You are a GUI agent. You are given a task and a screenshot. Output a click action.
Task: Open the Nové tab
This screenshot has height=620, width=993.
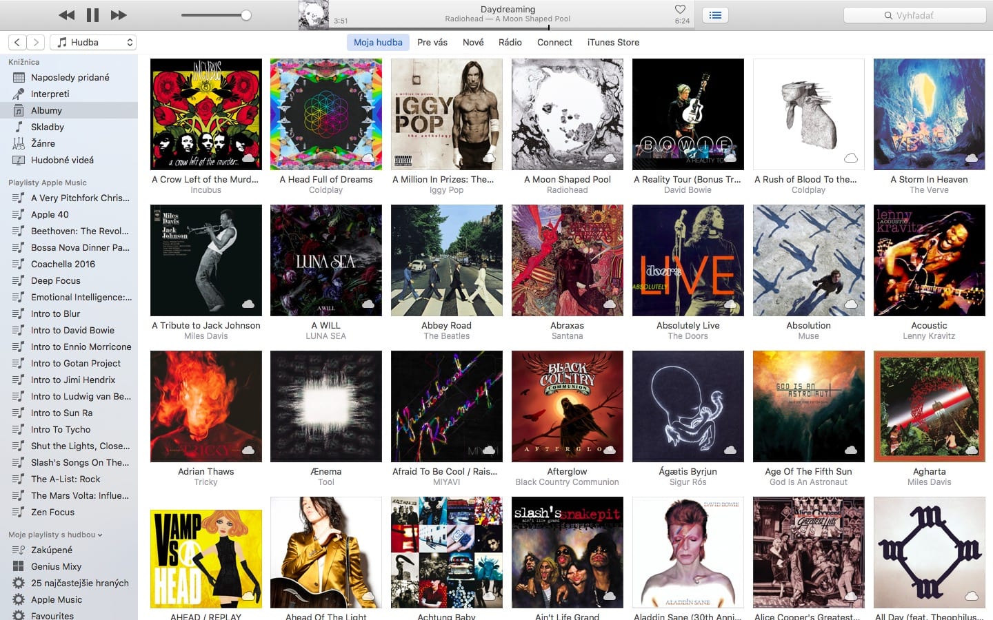(x=473, y=43)
